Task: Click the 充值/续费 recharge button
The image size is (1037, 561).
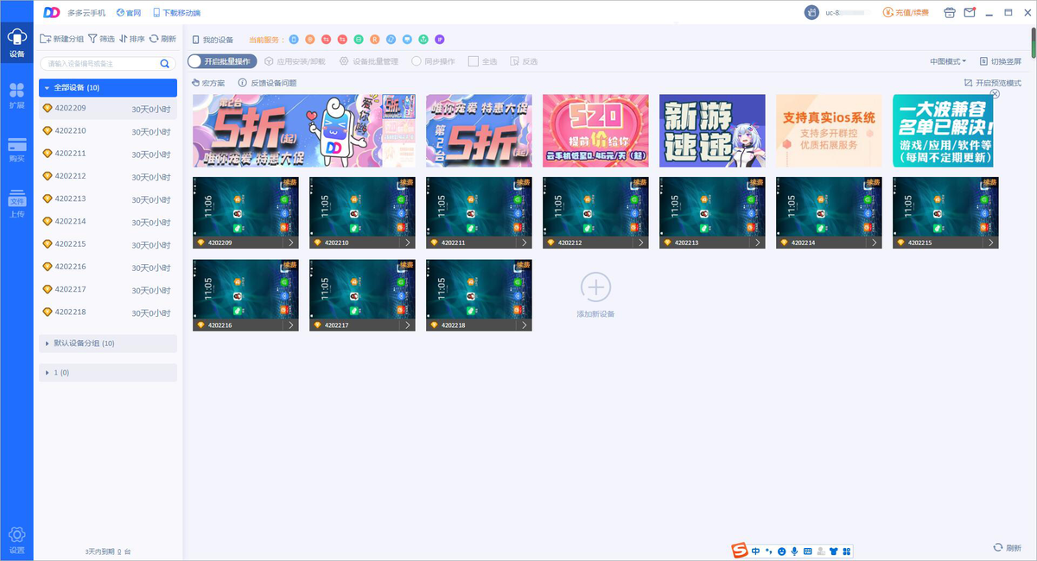Action: pos(907,13)
